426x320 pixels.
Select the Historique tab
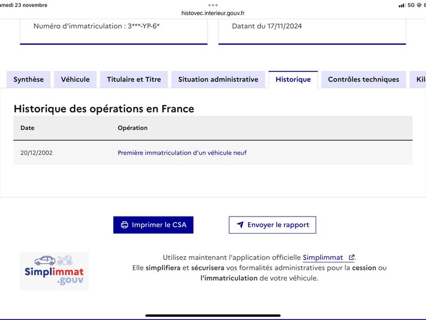point(293,79)
